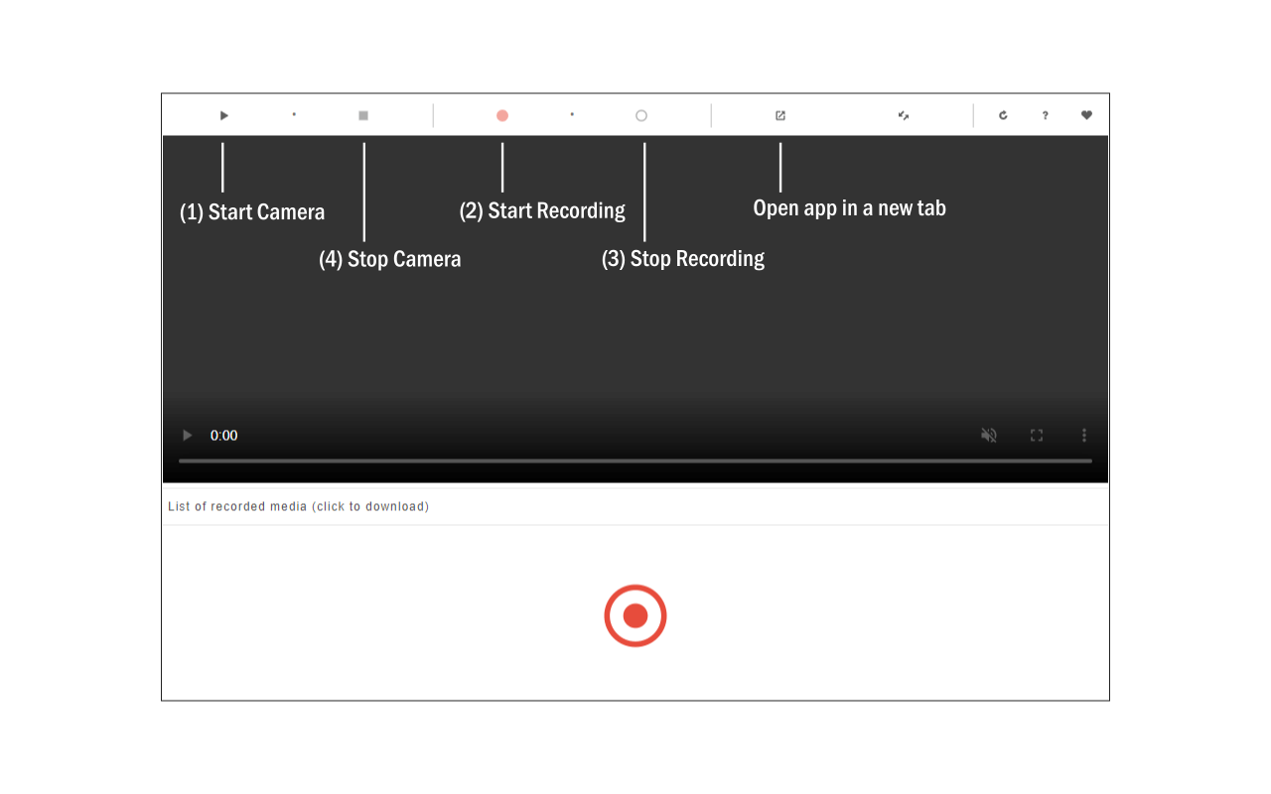Viewport: 1271px width, 794px height.
Task: Start recording with the pink circle icon
Action: [x=502, y=116]
